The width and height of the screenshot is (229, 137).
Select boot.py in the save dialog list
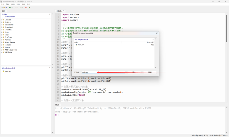80,45
